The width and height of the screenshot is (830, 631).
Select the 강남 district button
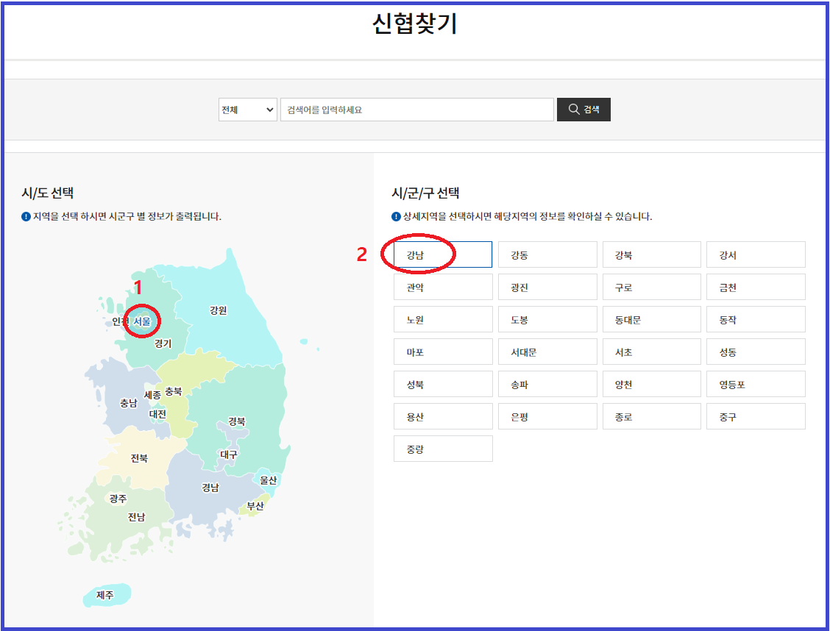click(442, 254)
